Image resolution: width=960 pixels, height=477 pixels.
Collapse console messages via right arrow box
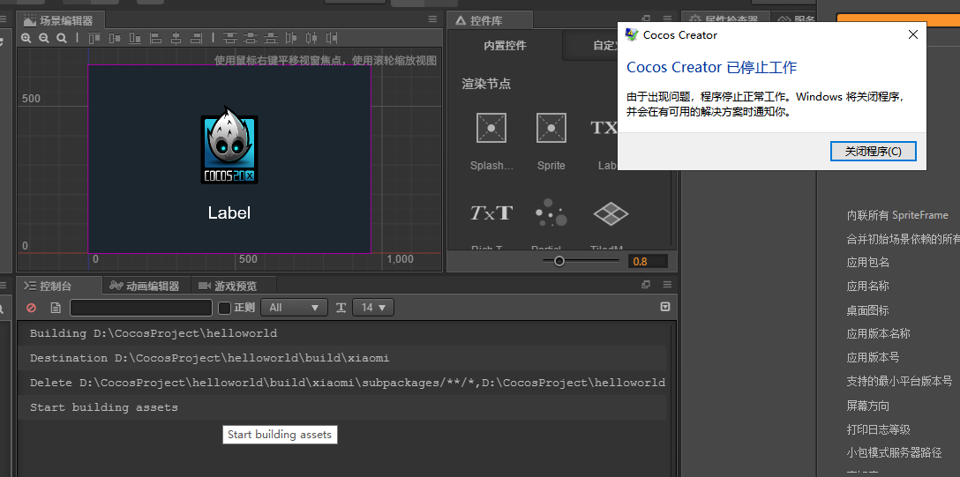(665, 307)
